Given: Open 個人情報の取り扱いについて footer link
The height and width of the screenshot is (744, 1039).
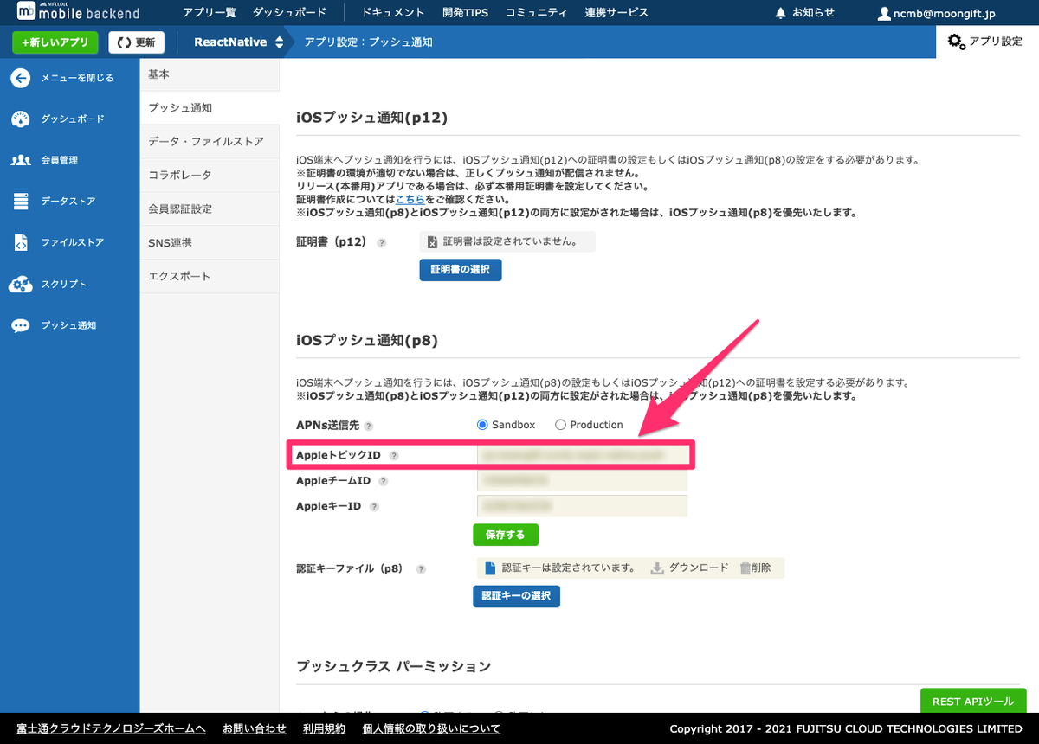Looking at the screenshot, I should point(430,728).
